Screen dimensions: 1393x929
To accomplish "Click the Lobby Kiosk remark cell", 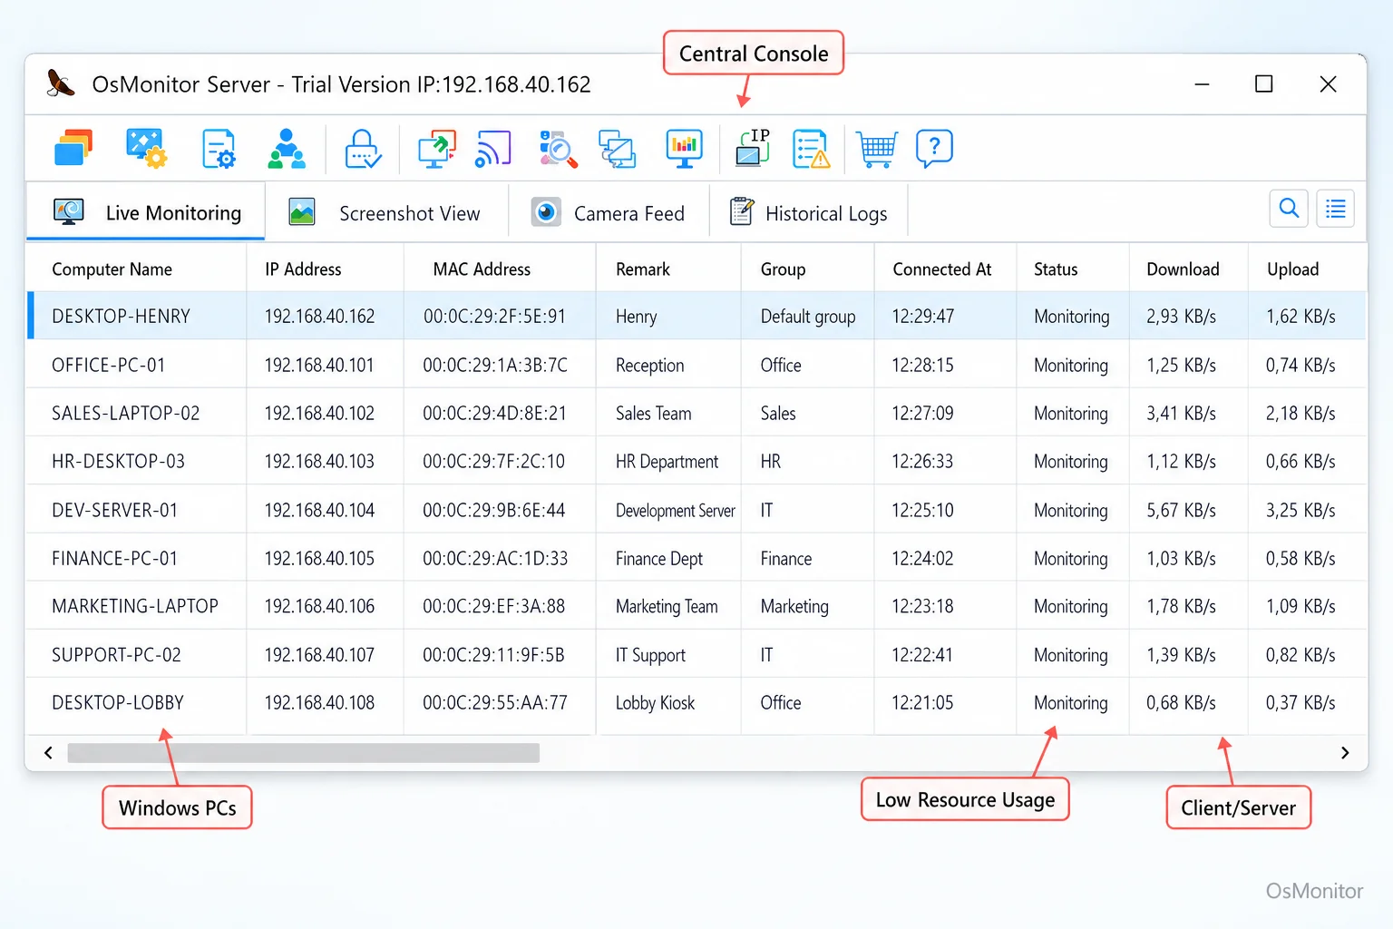I will point(655,702).
